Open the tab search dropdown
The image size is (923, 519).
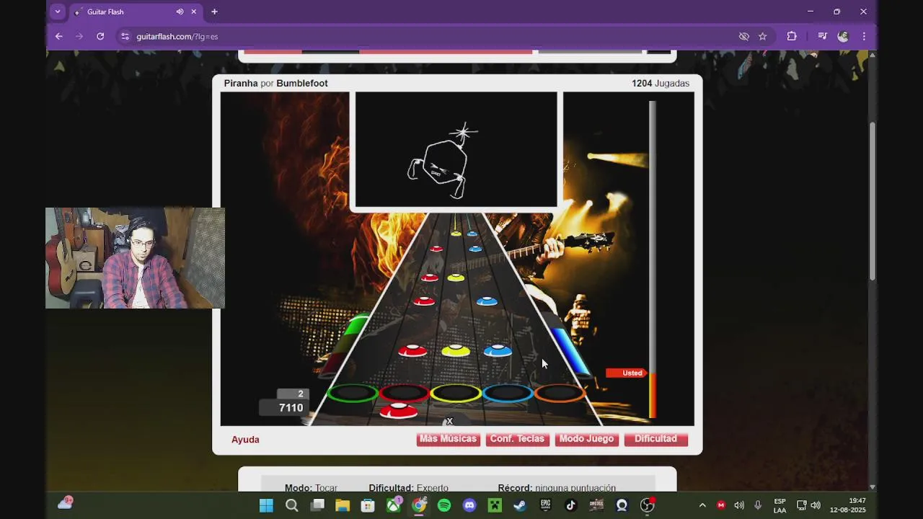[x=58, y=12]
